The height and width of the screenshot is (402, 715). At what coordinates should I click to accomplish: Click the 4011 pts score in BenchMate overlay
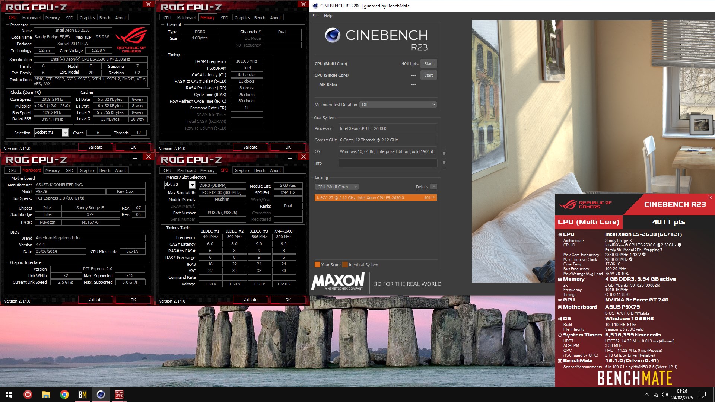tap(668, 222)
